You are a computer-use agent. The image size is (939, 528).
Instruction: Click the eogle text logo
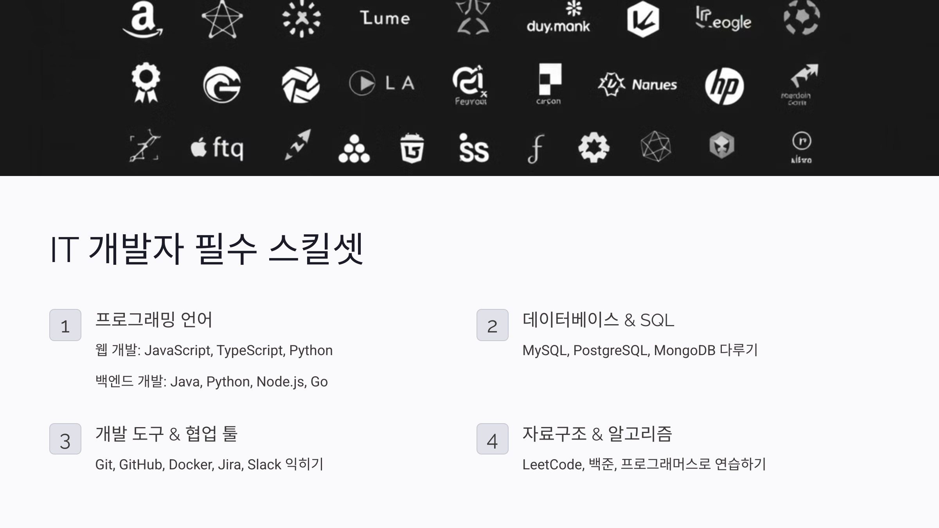tap(723, 19)
